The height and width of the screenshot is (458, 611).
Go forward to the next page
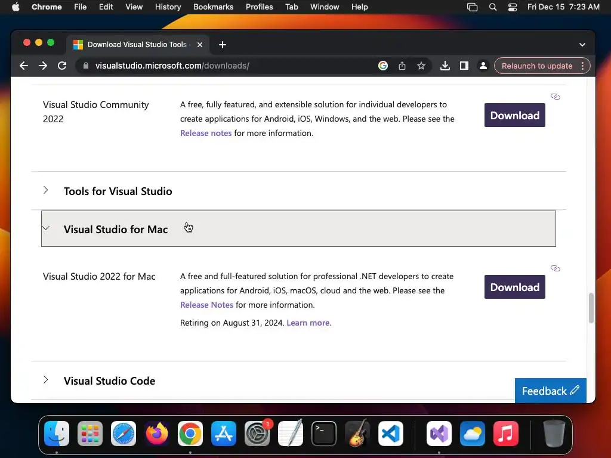(x=43, y=66)
